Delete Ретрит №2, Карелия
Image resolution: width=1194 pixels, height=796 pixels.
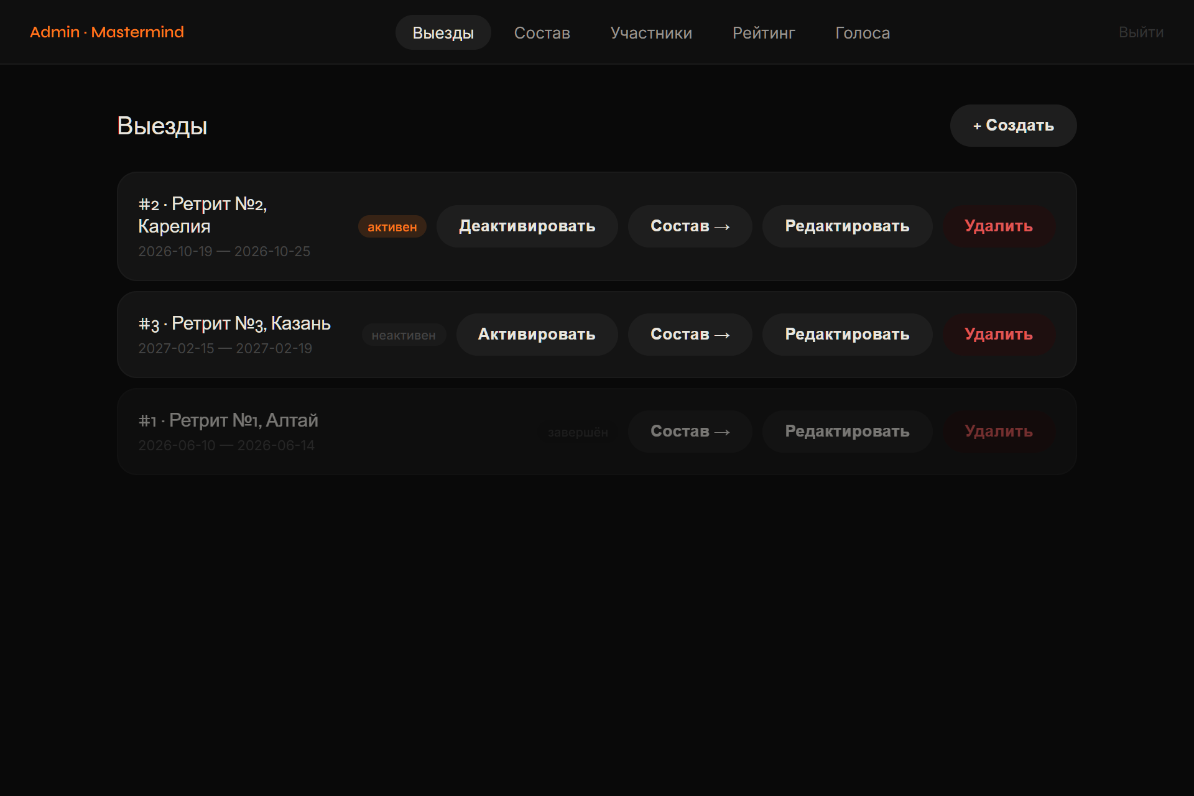click(x=999, y=226)
